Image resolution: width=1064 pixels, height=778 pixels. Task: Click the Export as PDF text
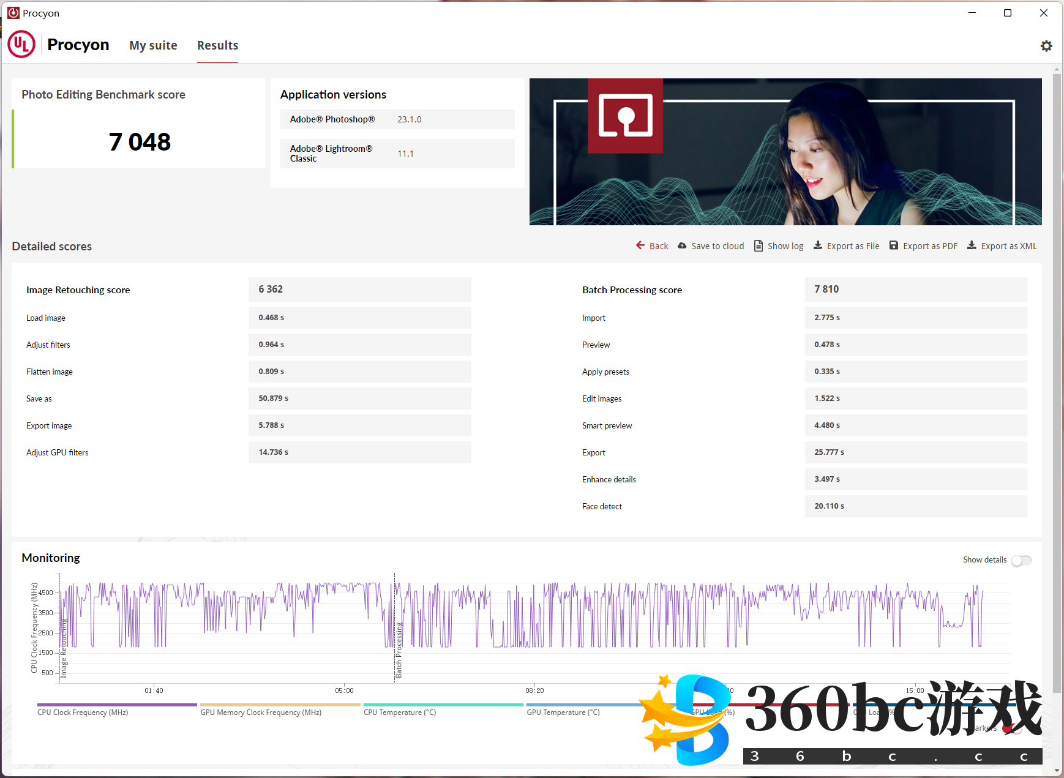tap(930, 246)
